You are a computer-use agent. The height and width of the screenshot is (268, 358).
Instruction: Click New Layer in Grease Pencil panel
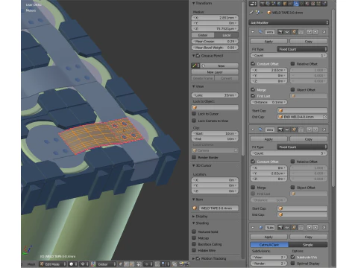pyautogui.click(x=215, y=72)
